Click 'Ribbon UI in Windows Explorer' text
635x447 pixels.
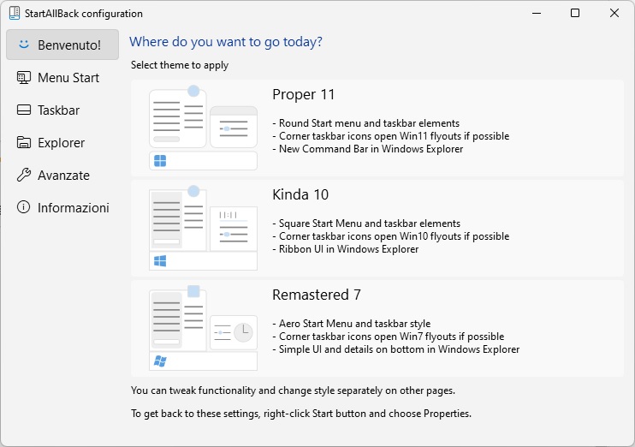346,249
